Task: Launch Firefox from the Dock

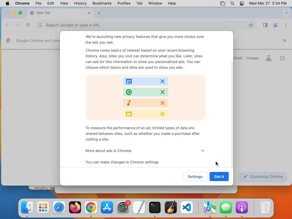Action: click(75, 207)
